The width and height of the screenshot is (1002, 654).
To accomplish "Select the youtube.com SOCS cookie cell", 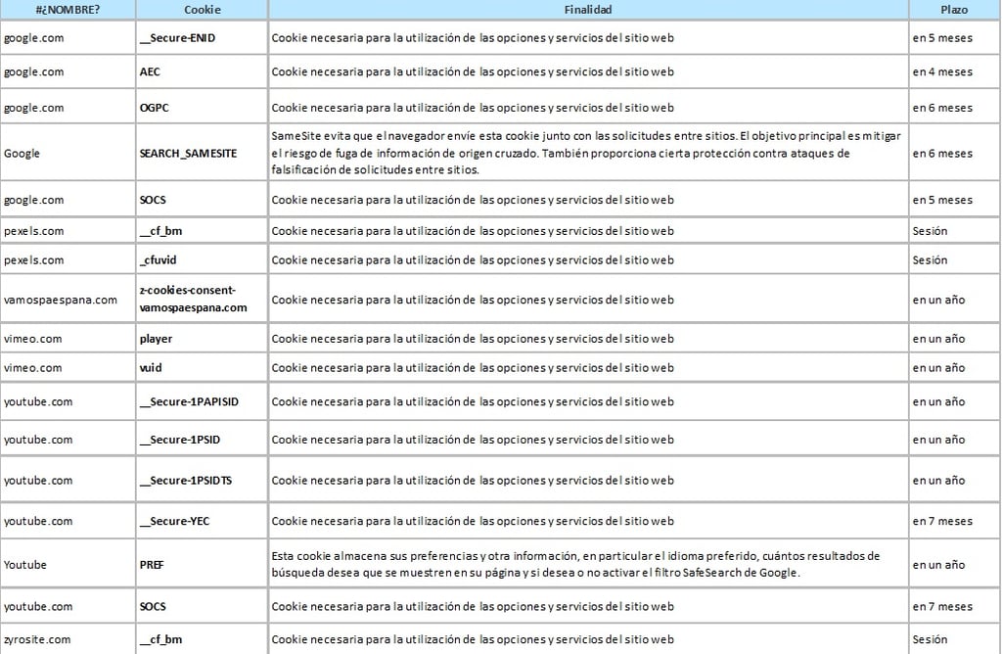I will click(202, 606).
